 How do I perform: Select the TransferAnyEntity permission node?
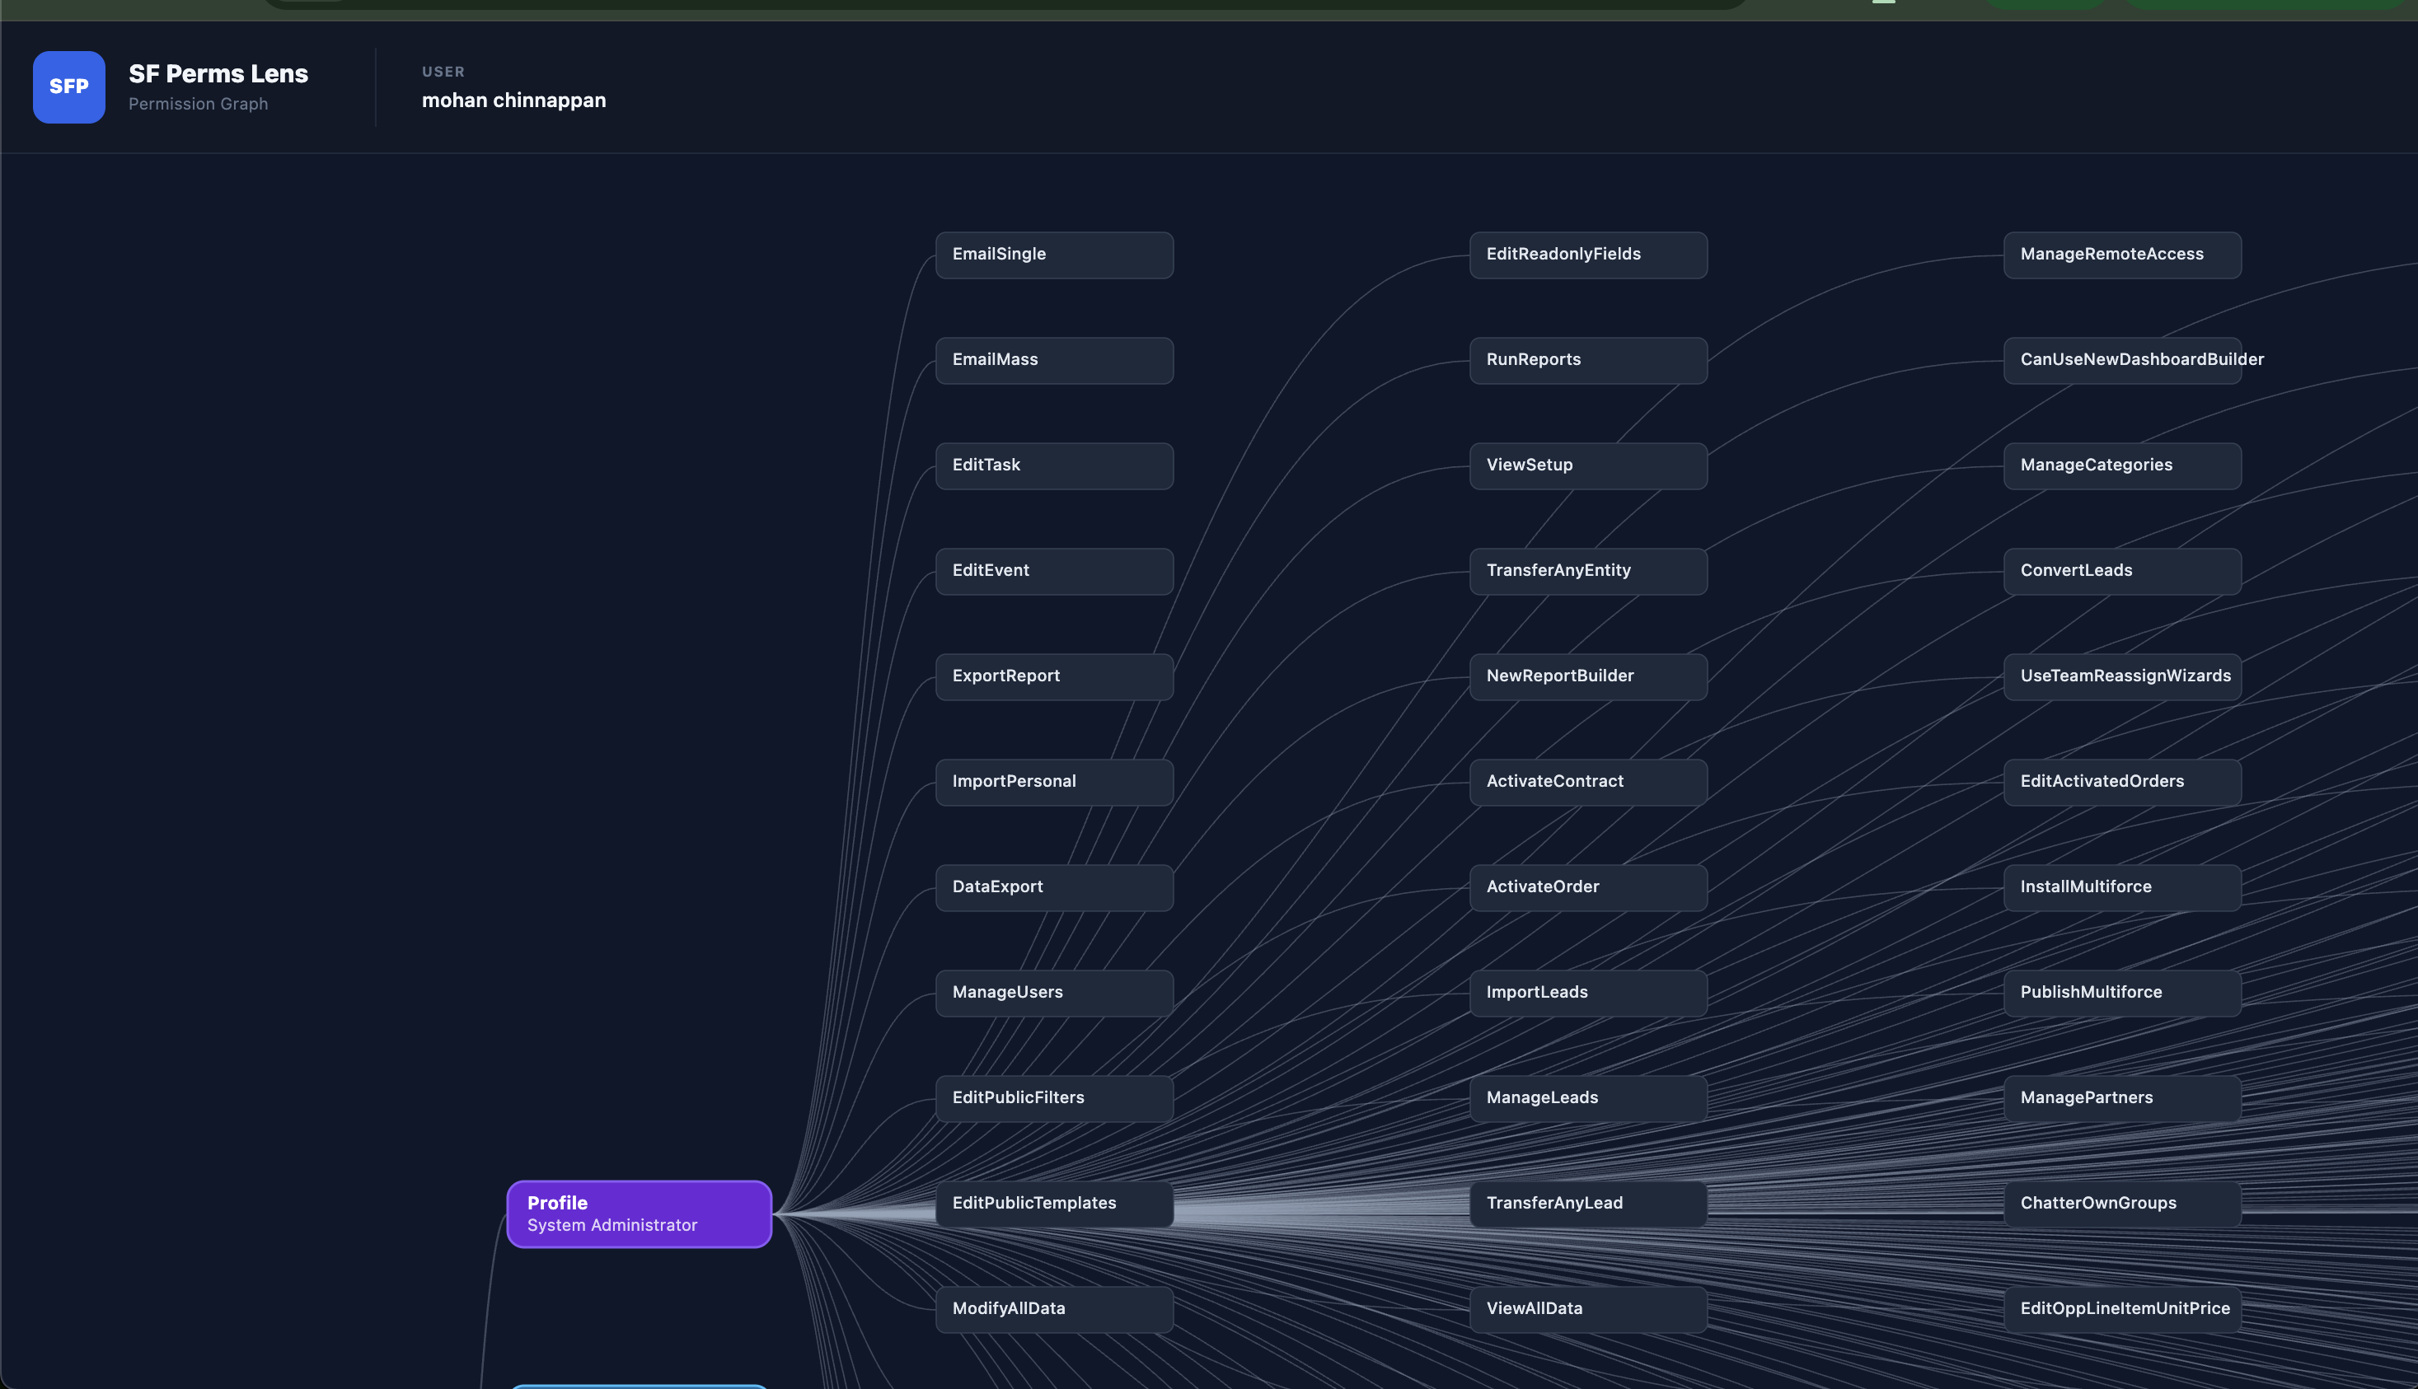[x=1589, y=572]
